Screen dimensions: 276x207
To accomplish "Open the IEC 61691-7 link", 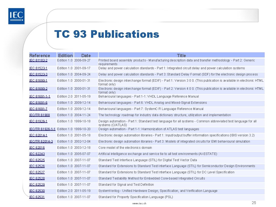I will [38, 109].
